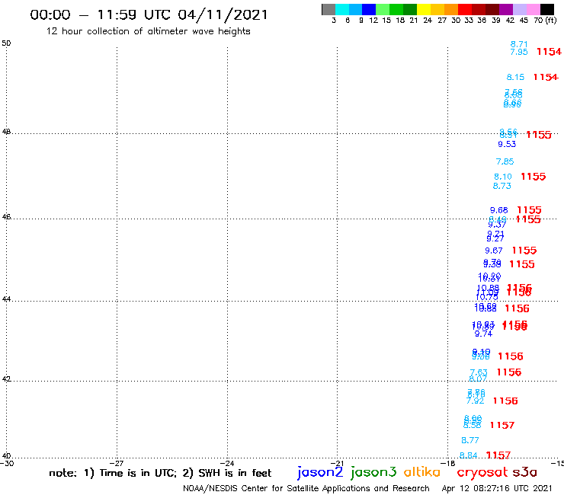Click the "jason3" satellite legend label
564x495 pixels.
(x=373, y=472)
